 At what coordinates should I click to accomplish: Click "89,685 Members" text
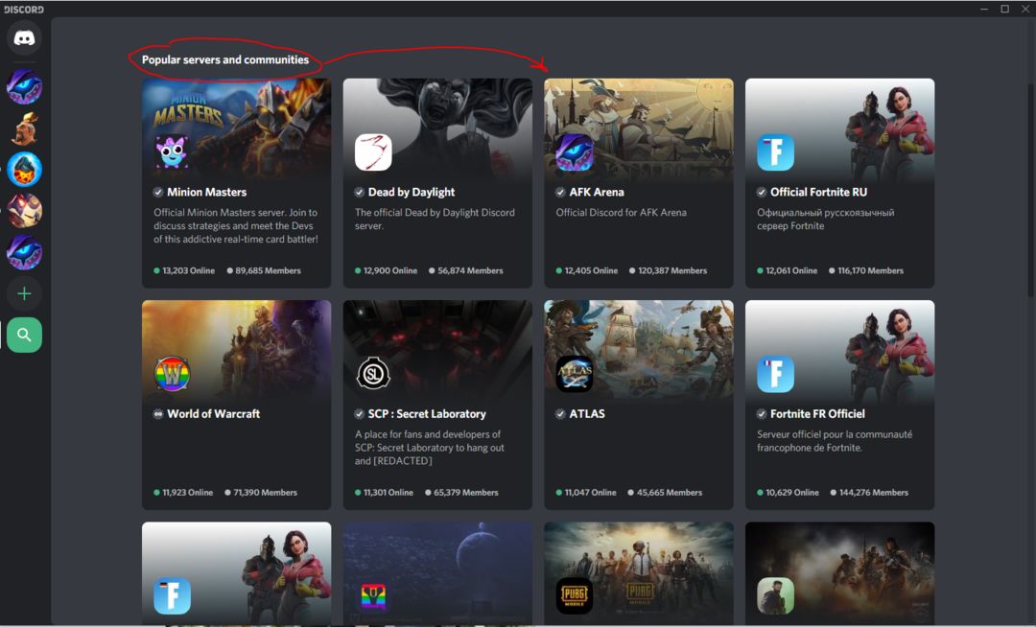268,270
